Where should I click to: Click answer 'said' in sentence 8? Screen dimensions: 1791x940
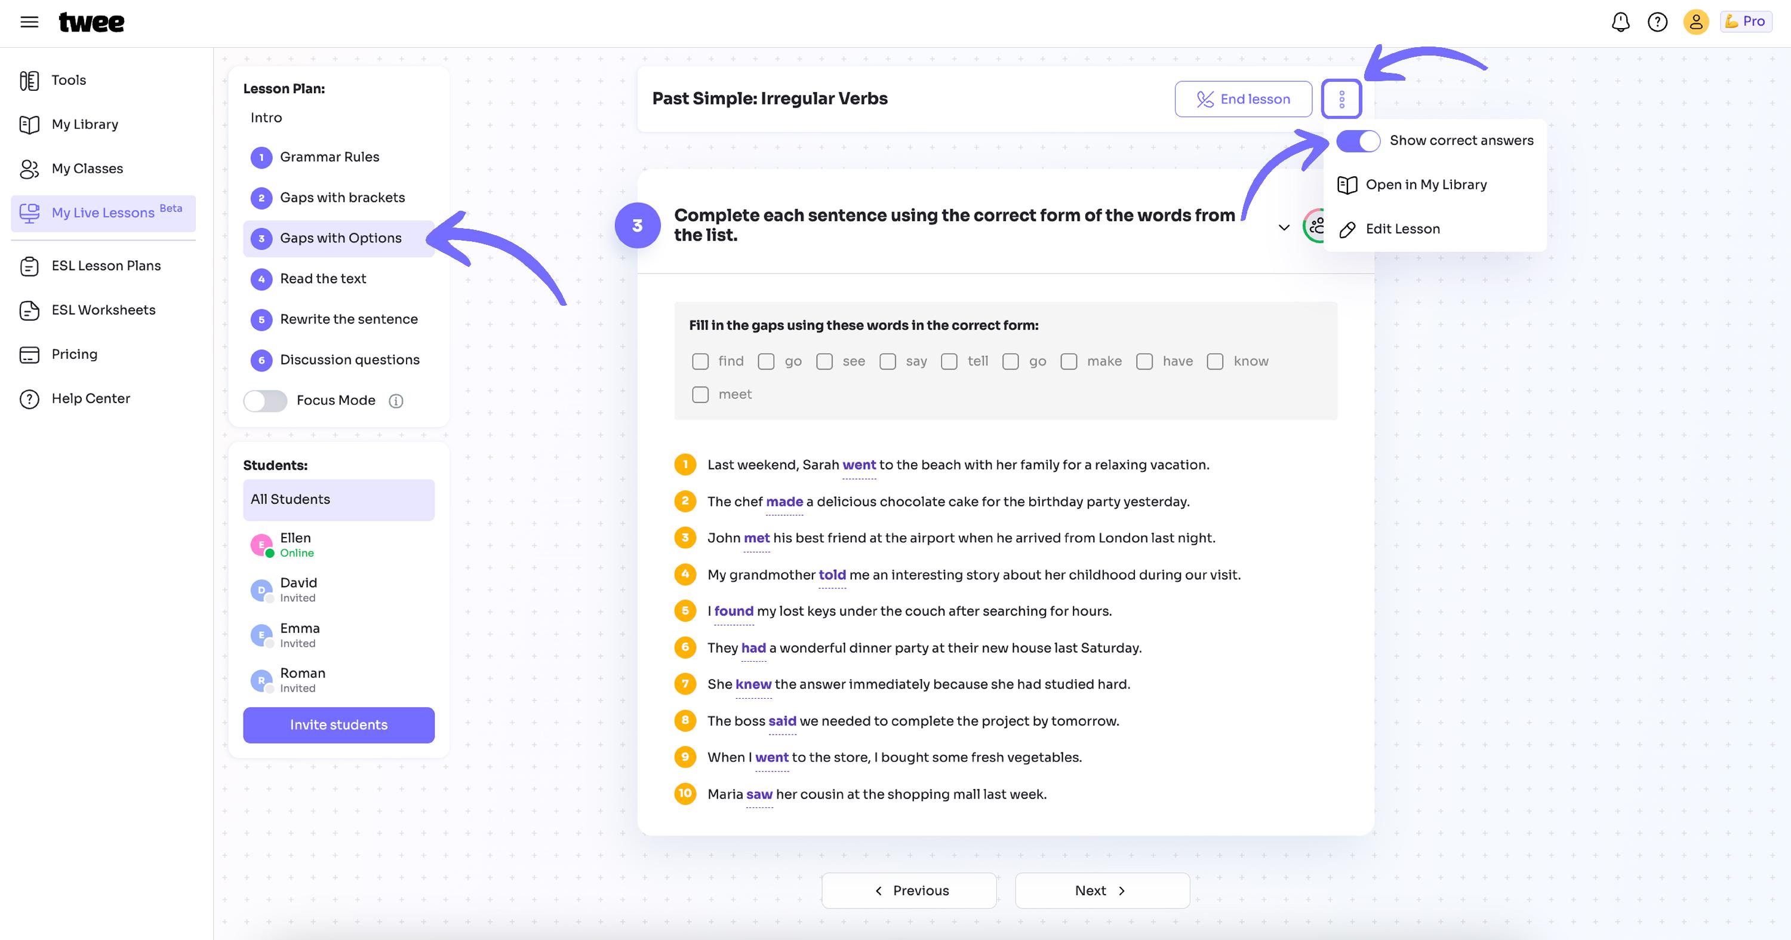pyautogui.click(x=782, y=721)
